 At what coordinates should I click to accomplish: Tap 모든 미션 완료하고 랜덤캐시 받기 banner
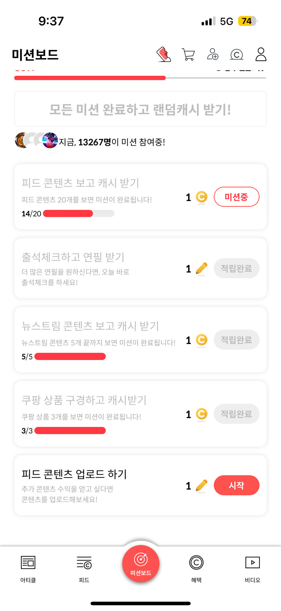140,109
